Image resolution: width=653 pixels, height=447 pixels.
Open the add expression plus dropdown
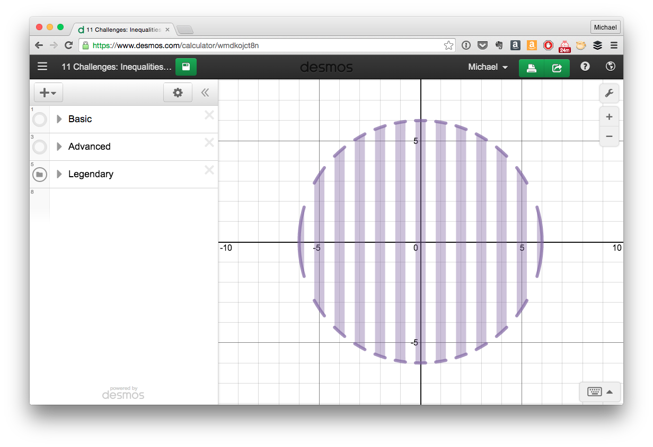coord(48,92)
